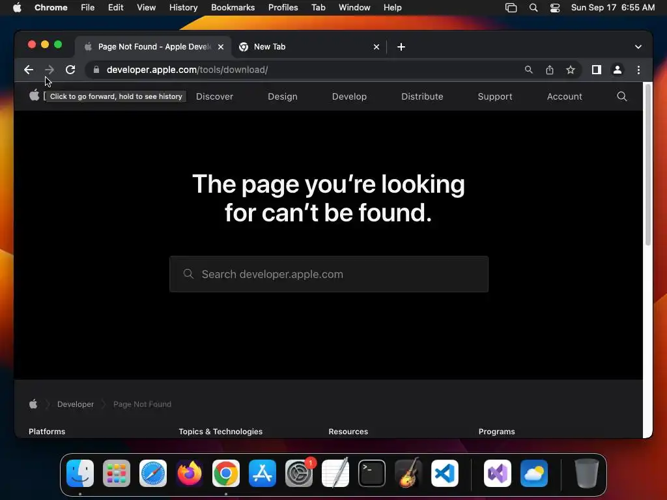
Task: Open the Design nav link
Action: tap(283, 96)
